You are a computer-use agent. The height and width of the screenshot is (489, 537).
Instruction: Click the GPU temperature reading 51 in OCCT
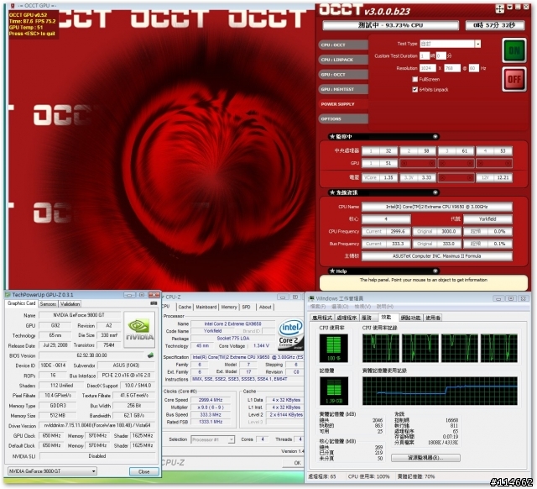(x=388, y=163)
